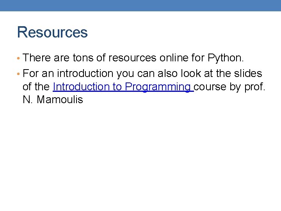Image resolution: width=281 pixels, height=211 pixels.
Task: Click the word 'tons' in first bullet
Action: pyautogui.click(x=84, y=59)
